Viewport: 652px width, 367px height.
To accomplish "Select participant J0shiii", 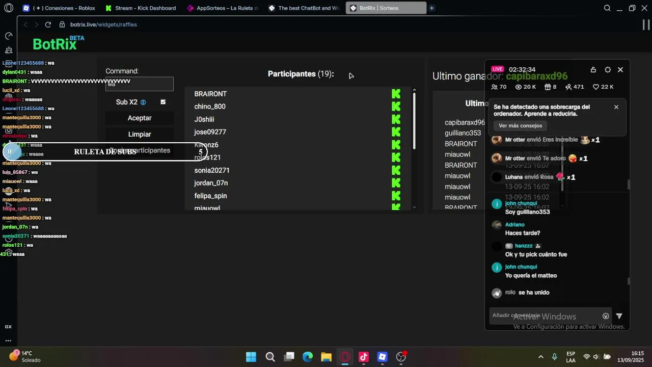I will (204, 119).
